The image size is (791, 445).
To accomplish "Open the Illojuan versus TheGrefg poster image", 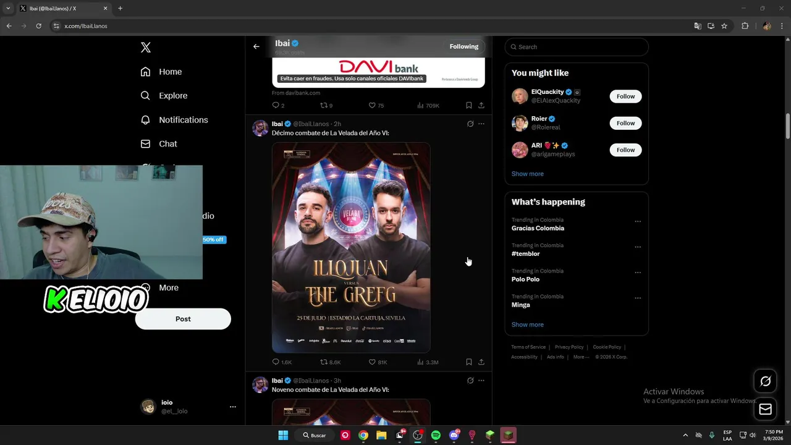I will pos(351,248).
